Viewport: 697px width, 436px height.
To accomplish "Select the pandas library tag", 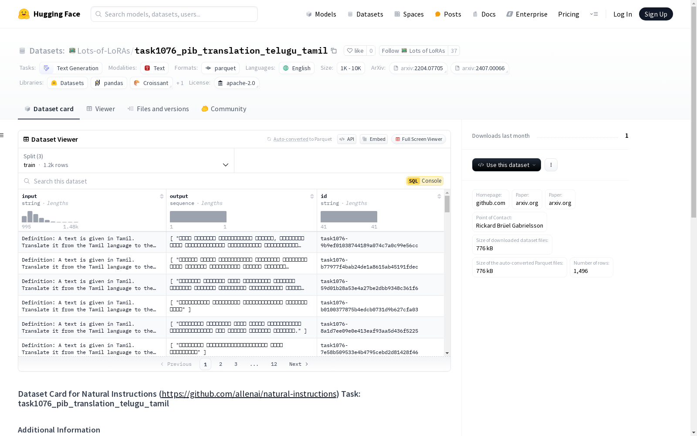I will [x=109, y=83].
